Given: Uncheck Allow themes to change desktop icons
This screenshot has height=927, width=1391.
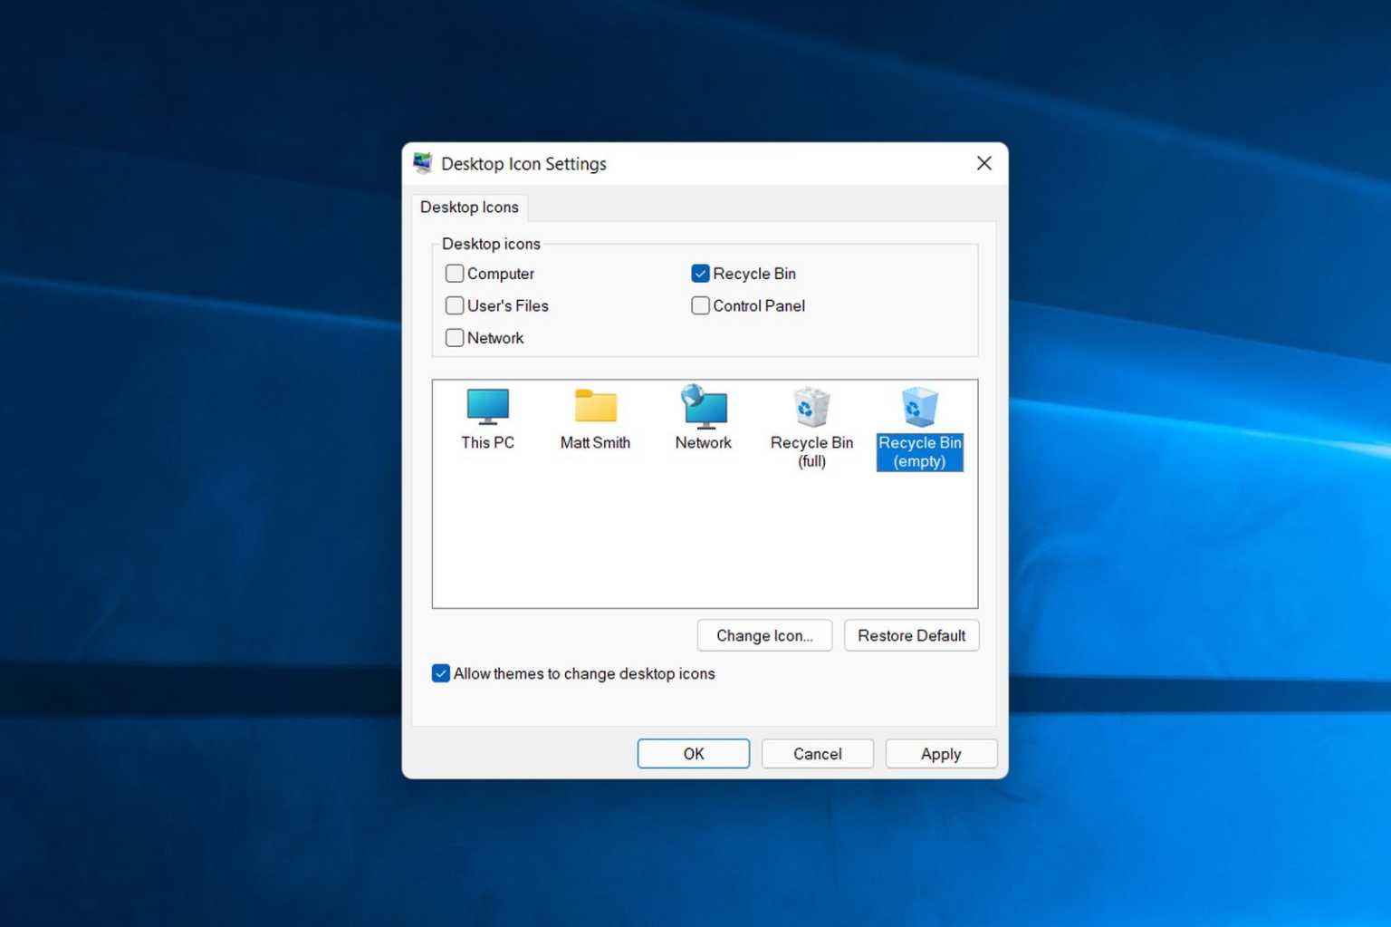Looking at the screenshot, I should [x=441, y=673].
